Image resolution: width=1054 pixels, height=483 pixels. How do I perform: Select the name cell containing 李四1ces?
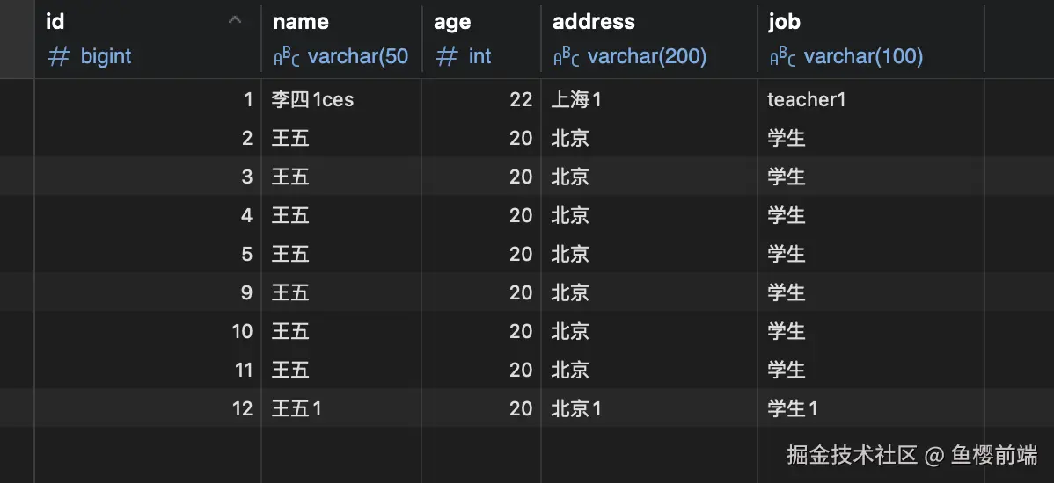(x=312, y=100)
